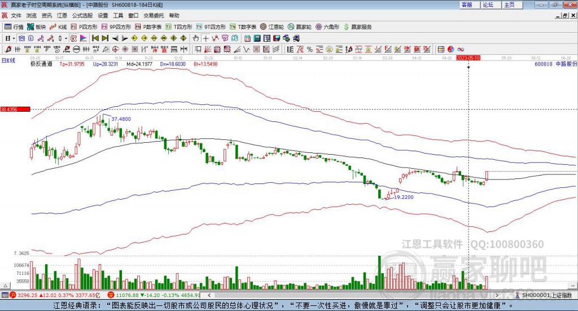Open the 交易委托 menu
The height and width of the screenshot is (311, 578).
tap(154, 15)
